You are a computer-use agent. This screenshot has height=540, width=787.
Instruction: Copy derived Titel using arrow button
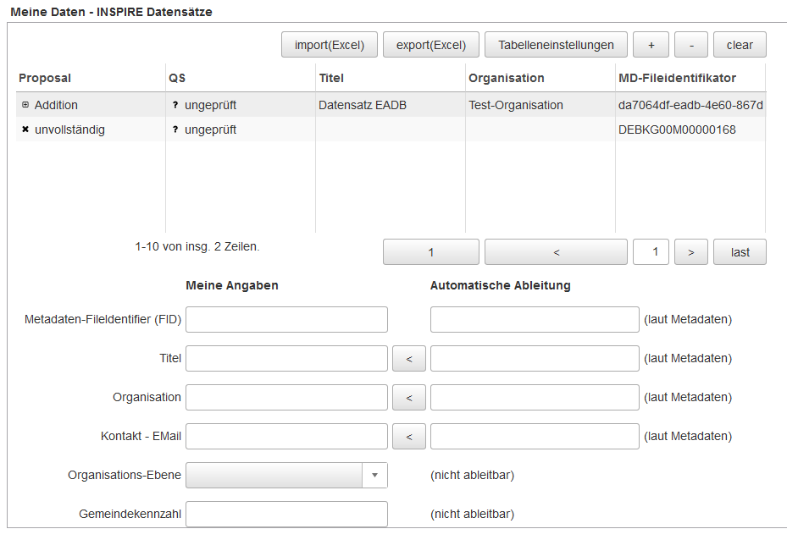409,359
